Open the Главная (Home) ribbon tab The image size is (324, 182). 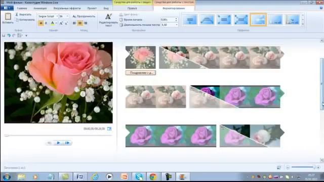[22, 8]
